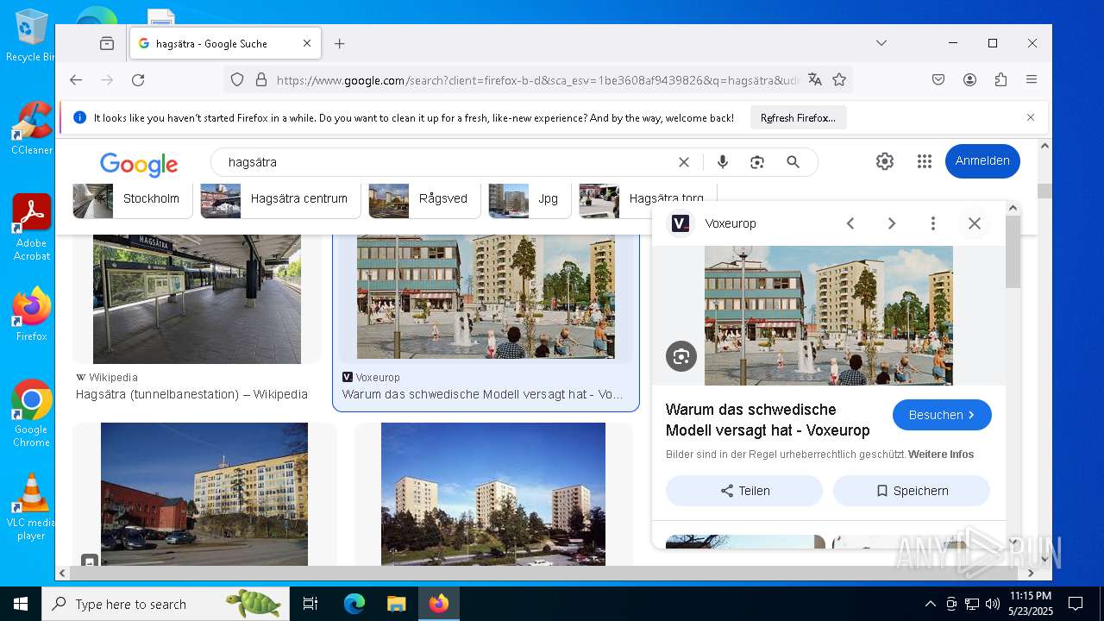Start voice search with microphone icon
This screenshot has height=621, width=1104.
pos(723,162)
